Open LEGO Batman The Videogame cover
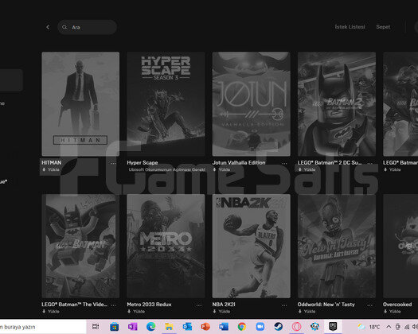The height and width of the screenshot is (334, 418). (x=80, y=246)
